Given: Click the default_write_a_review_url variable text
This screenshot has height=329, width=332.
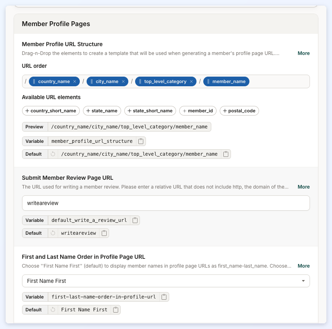Looking at the screenshot, I should (x=89, y=220).
